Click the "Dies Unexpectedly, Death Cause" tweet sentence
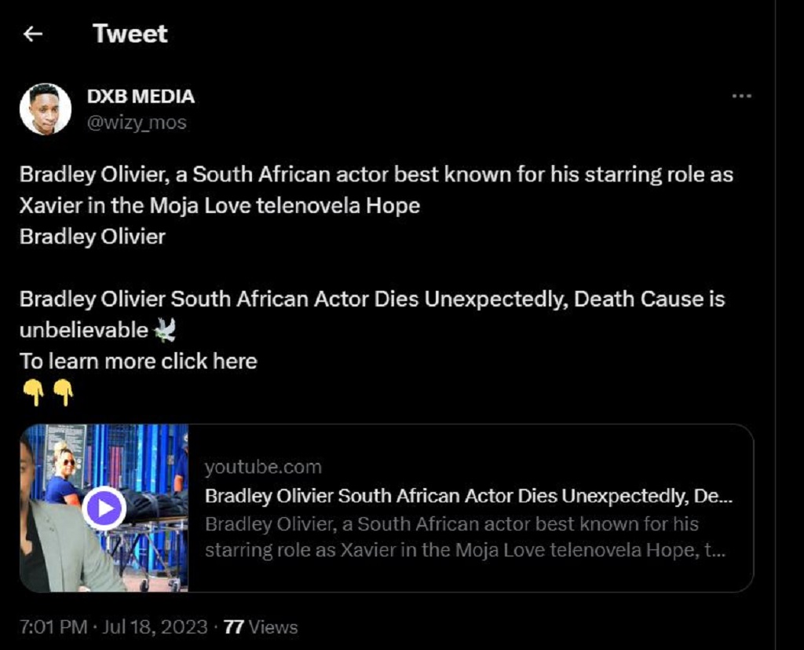The height and width of the screenshot is (650, 804). click(x=372, y=299)
